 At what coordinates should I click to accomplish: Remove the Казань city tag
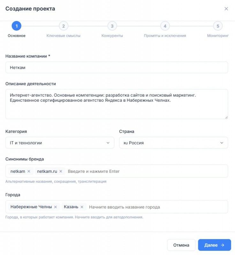(82, 207)
